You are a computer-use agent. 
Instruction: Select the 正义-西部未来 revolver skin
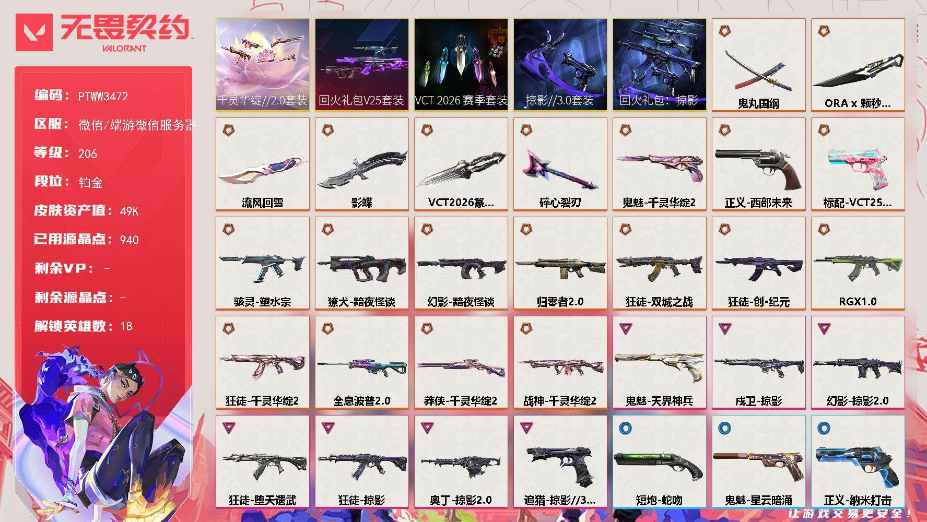point(758,164)
